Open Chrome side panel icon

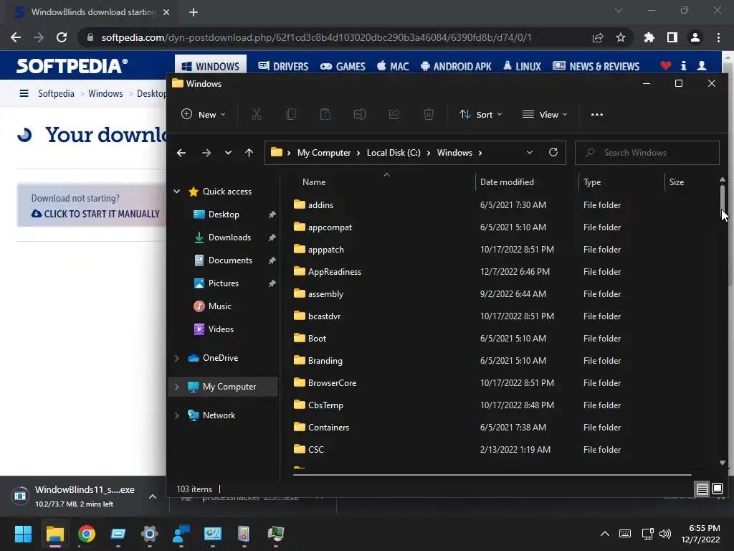[x=672, y=37]
